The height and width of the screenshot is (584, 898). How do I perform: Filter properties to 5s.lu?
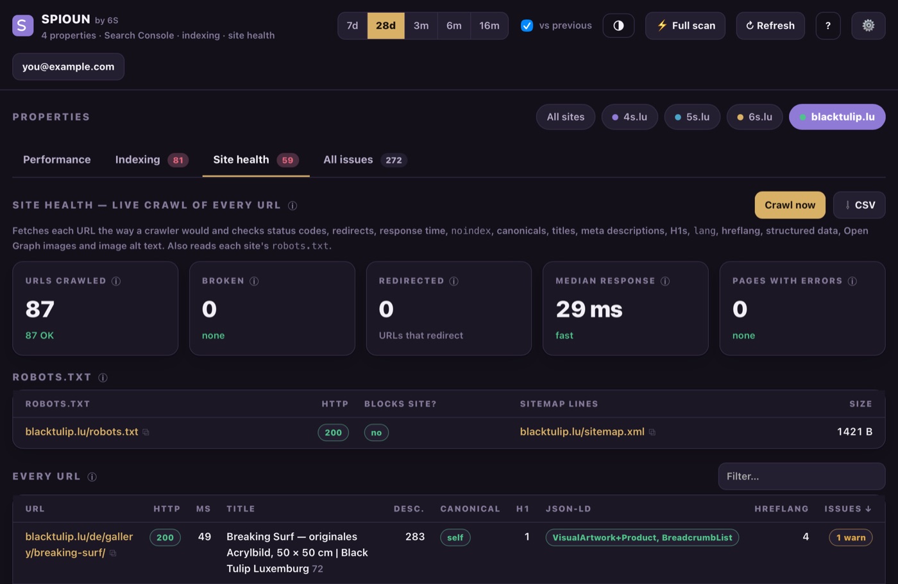pos(692,117)
